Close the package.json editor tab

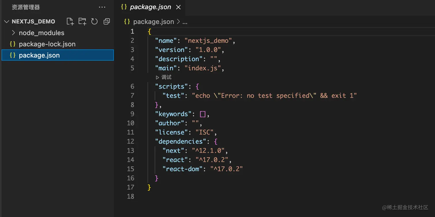[x=178, y=7]
